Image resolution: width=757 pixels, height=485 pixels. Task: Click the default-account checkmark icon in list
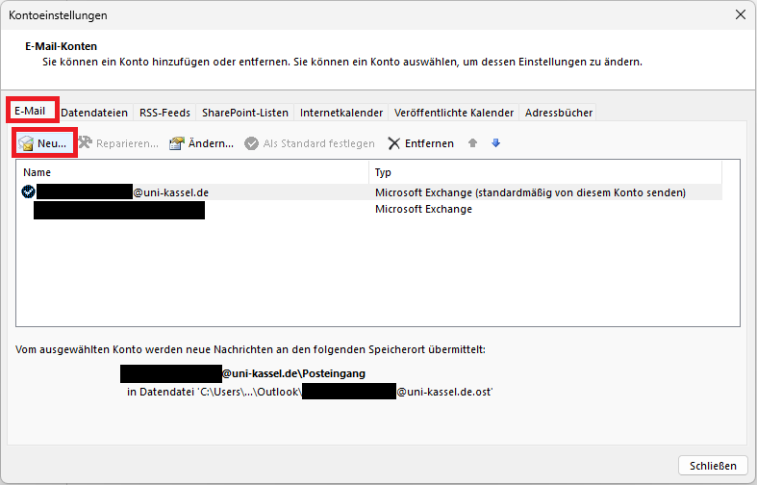(x=28, y=192)
